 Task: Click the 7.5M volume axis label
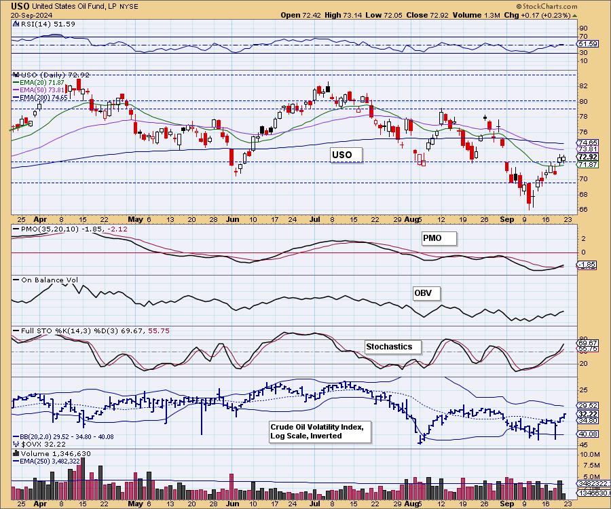pos(592,466)
